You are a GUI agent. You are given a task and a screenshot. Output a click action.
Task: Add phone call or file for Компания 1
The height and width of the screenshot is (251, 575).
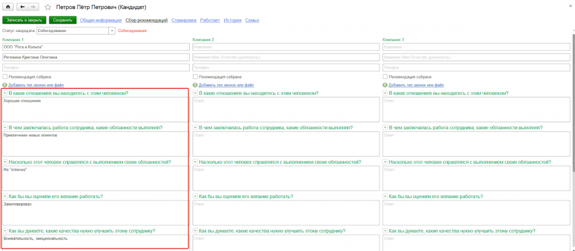click(35, 85)
